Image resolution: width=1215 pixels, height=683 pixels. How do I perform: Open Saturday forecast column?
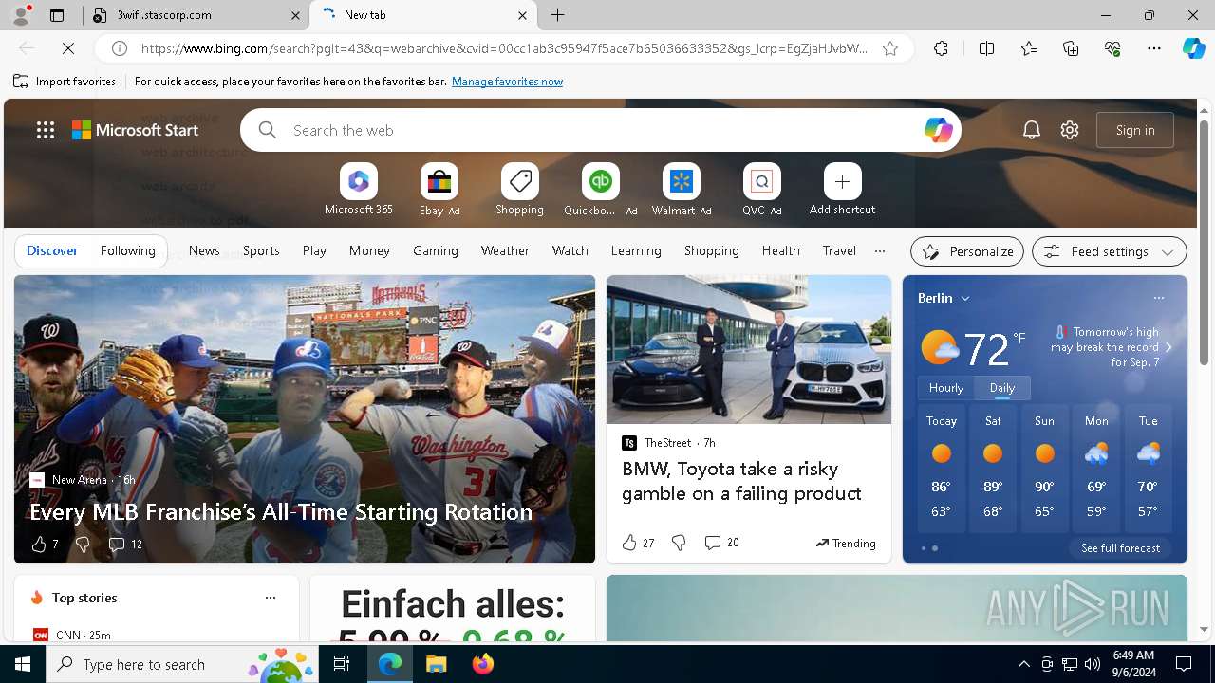pyautogui.click(x=993, y=469)
